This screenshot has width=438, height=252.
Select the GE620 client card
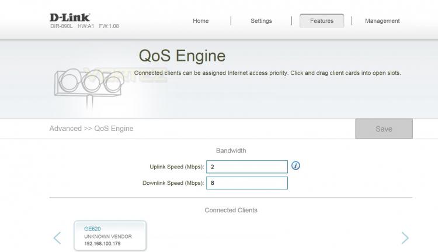pos(110,236)
